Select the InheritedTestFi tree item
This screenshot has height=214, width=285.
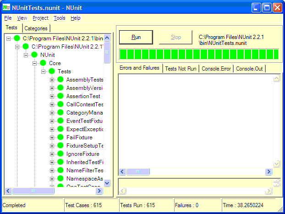click(85, 162)
